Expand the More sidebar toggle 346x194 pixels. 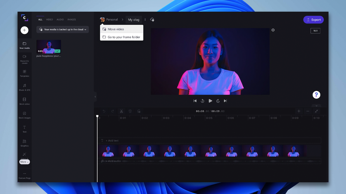25,162
